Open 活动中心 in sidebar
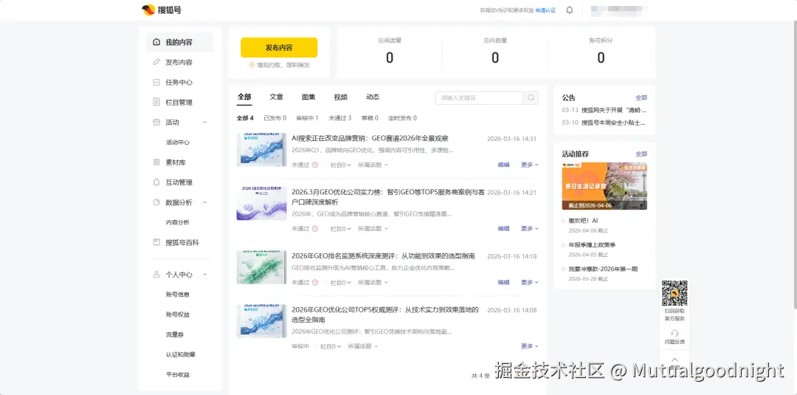The image size is (797, 395). tap(177, 142)
